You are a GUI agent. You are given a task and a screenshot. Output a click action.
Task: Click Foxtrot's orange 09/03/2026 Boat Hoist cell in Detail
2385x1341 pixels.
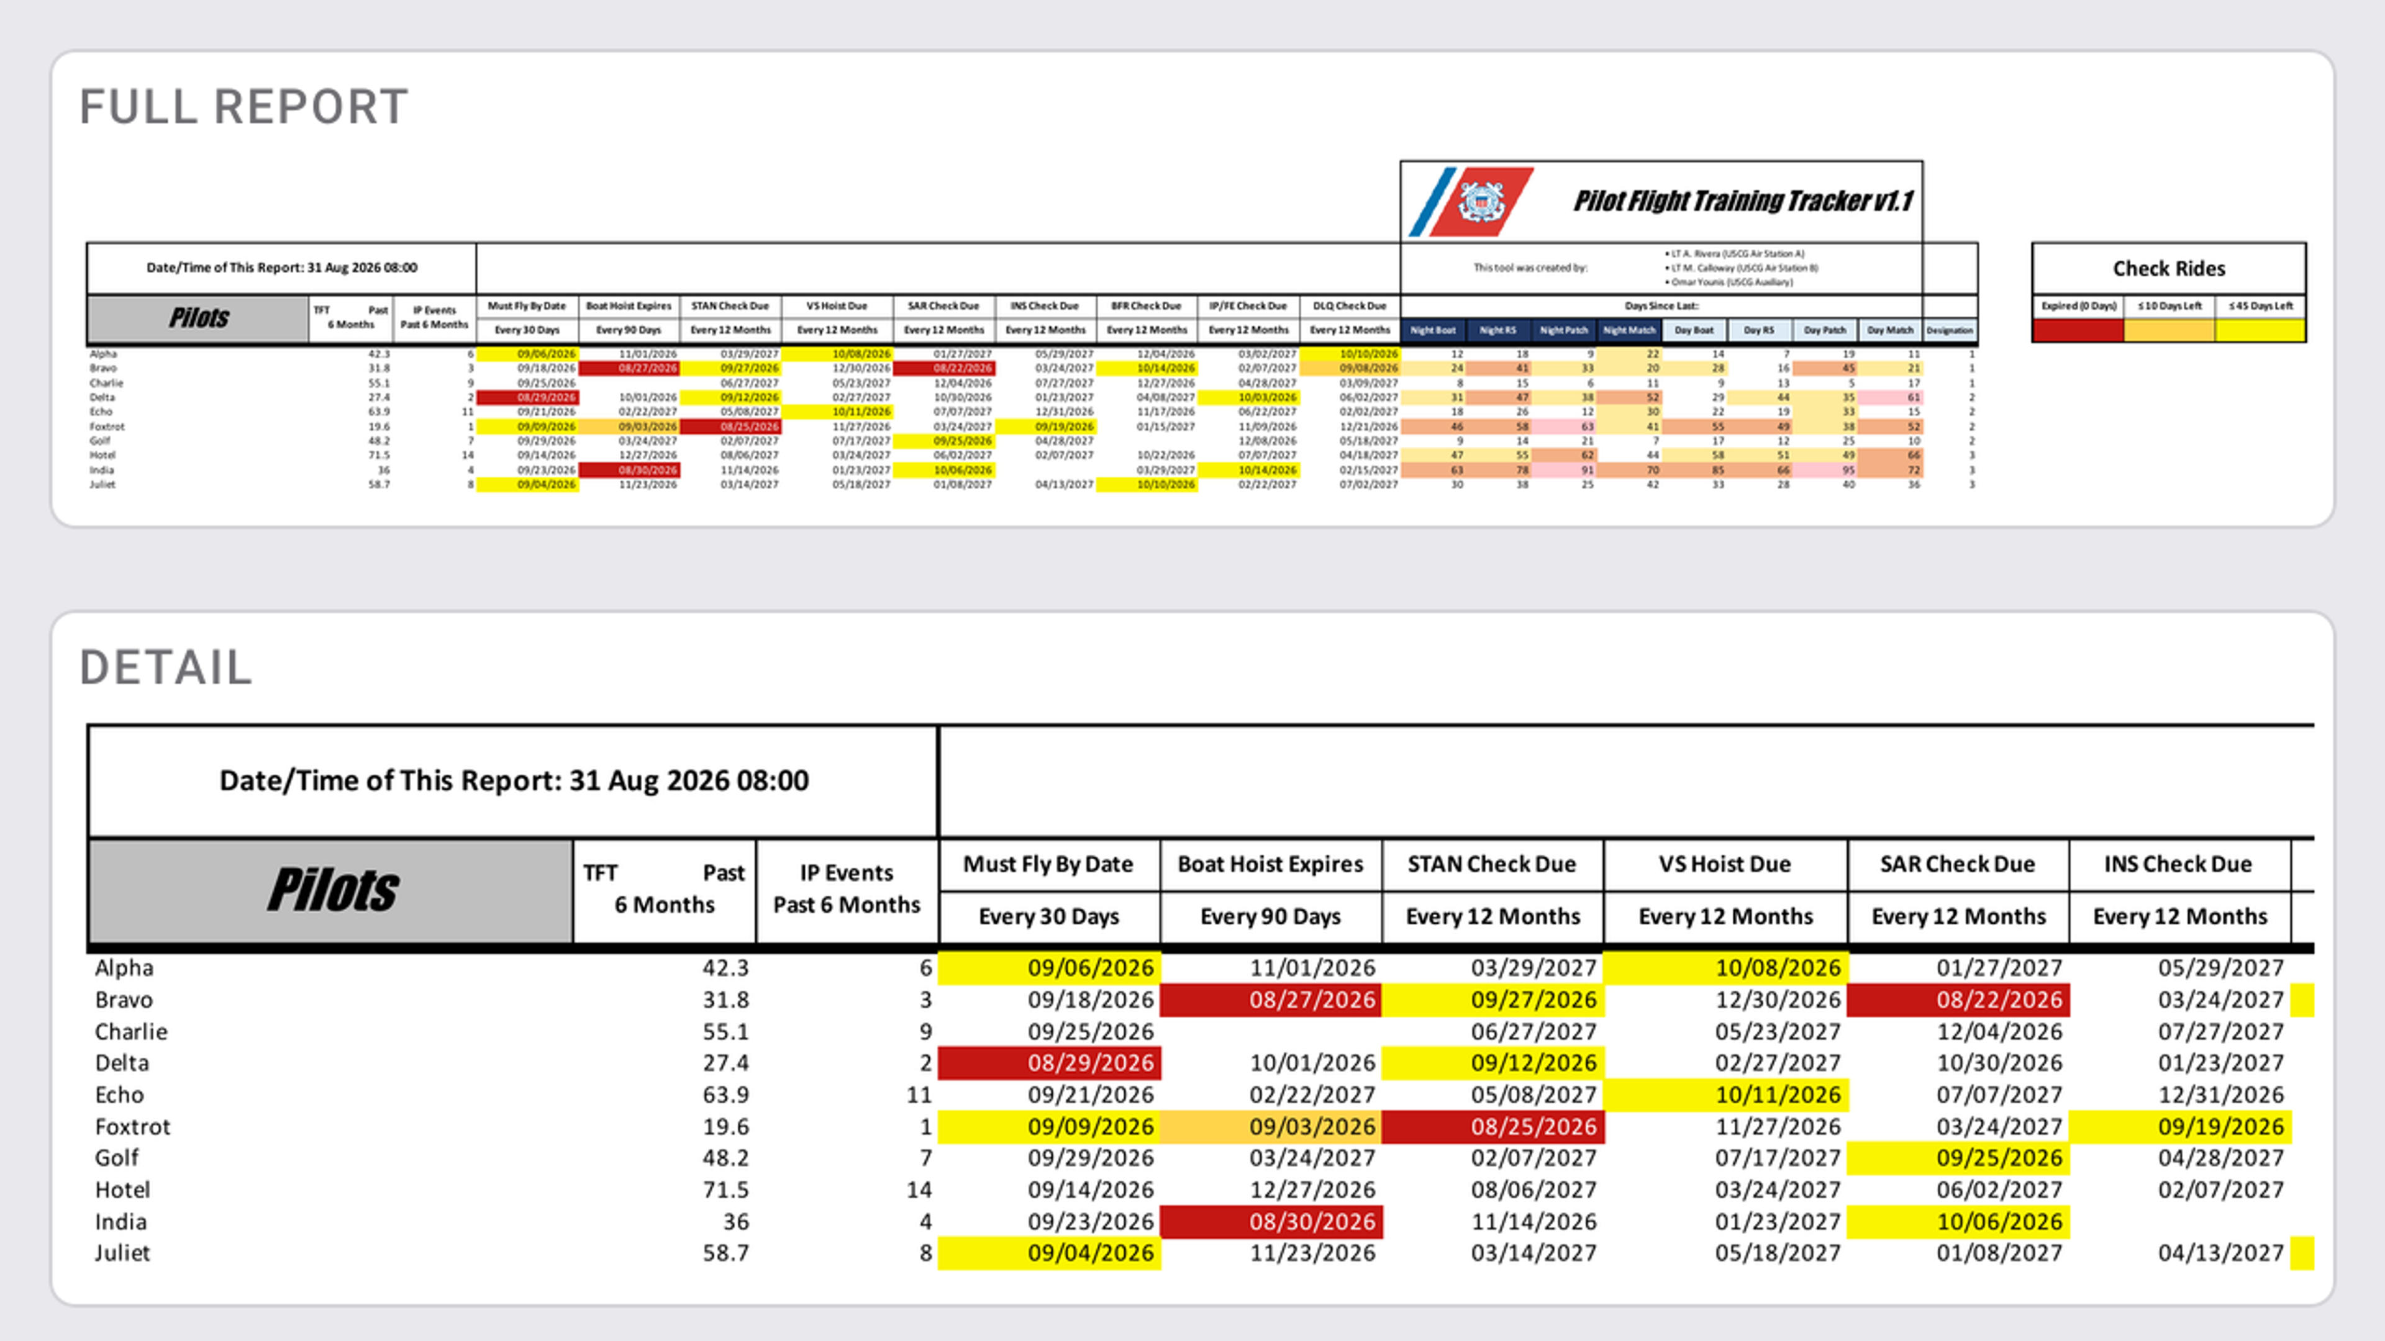(x=1270, y=1126)
